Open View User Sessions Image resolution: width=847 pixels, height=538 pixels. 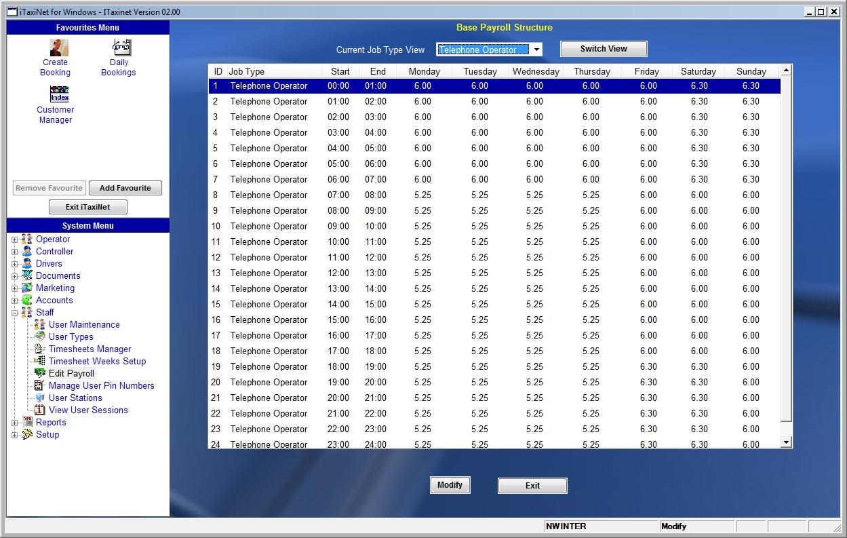tap(88, 410)
